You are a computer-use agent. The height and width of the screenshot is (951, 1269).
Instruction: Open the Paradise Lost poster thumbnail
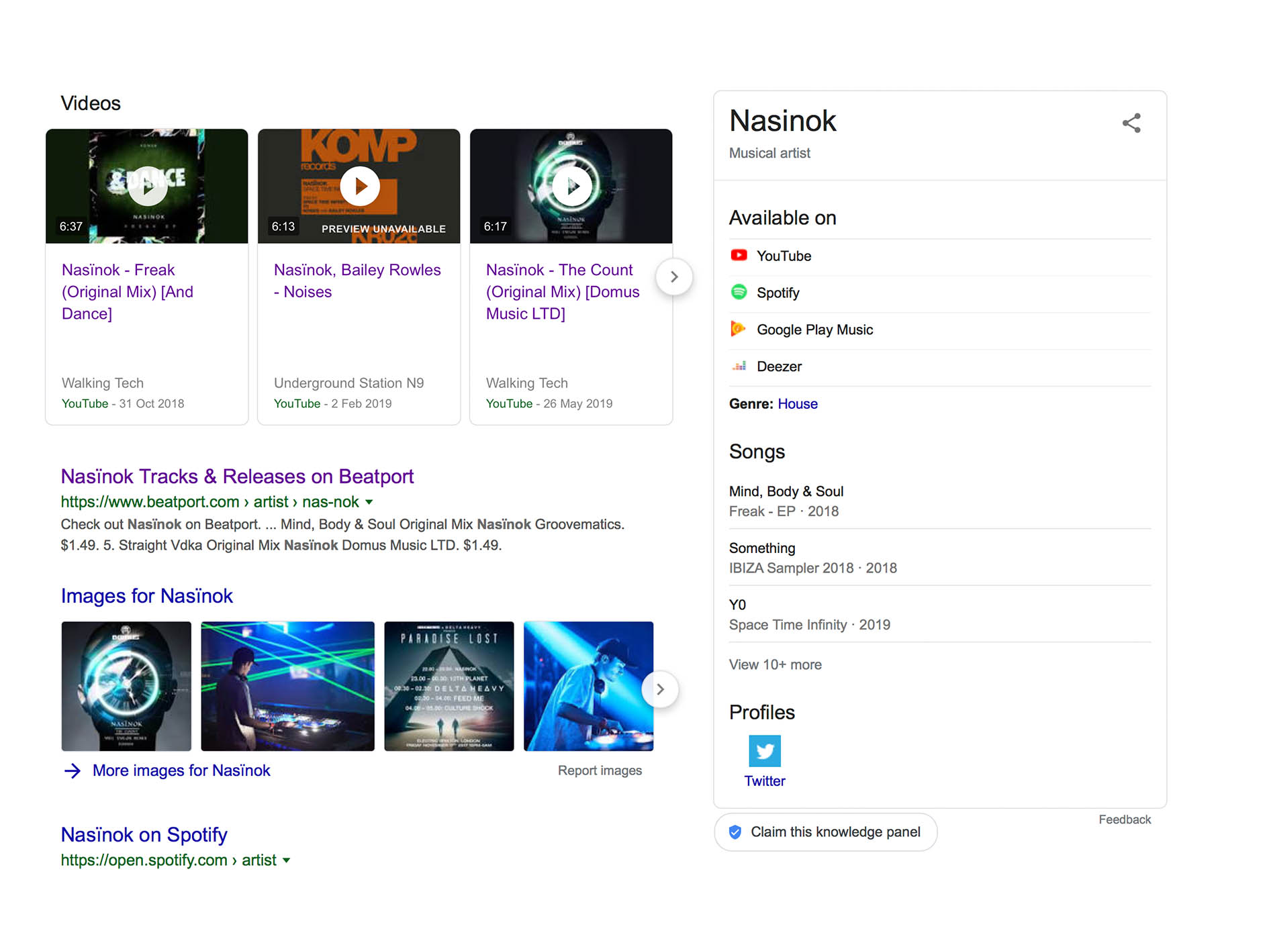coord(449,686)
